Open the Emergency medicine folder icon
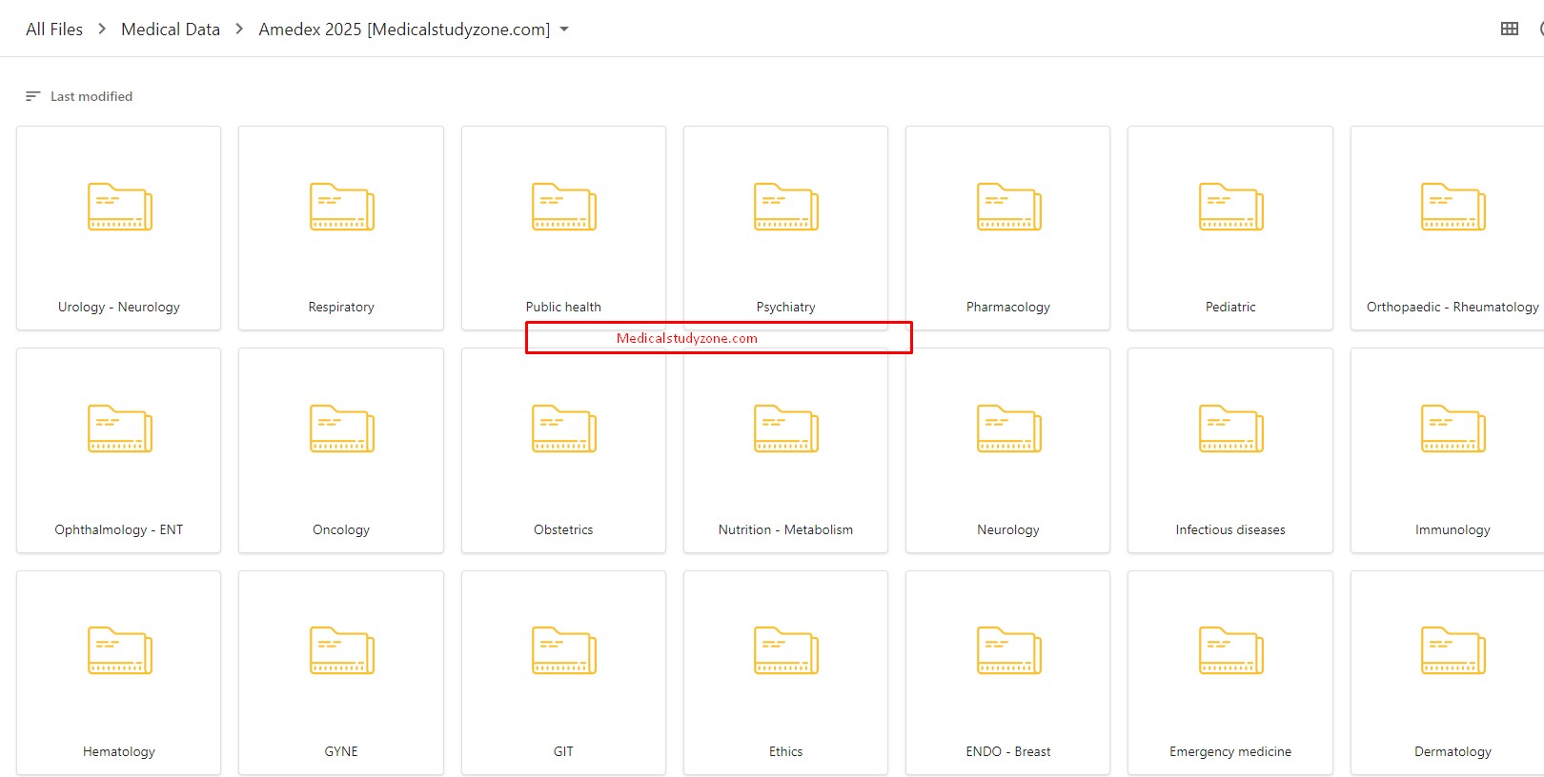 point(1230,650)
